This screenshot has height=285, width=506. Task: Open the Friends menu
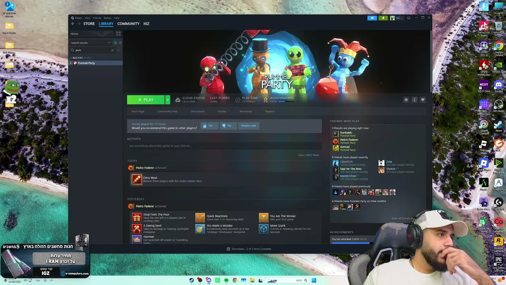click(97, 18)
